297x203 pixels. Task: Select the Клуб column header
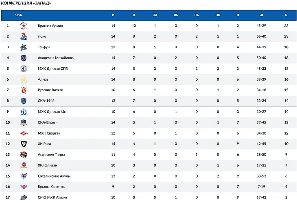[x=18, y=15]
